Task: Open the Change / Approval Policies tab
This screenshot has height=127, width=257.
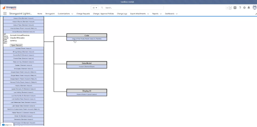Action: point(103,14)
